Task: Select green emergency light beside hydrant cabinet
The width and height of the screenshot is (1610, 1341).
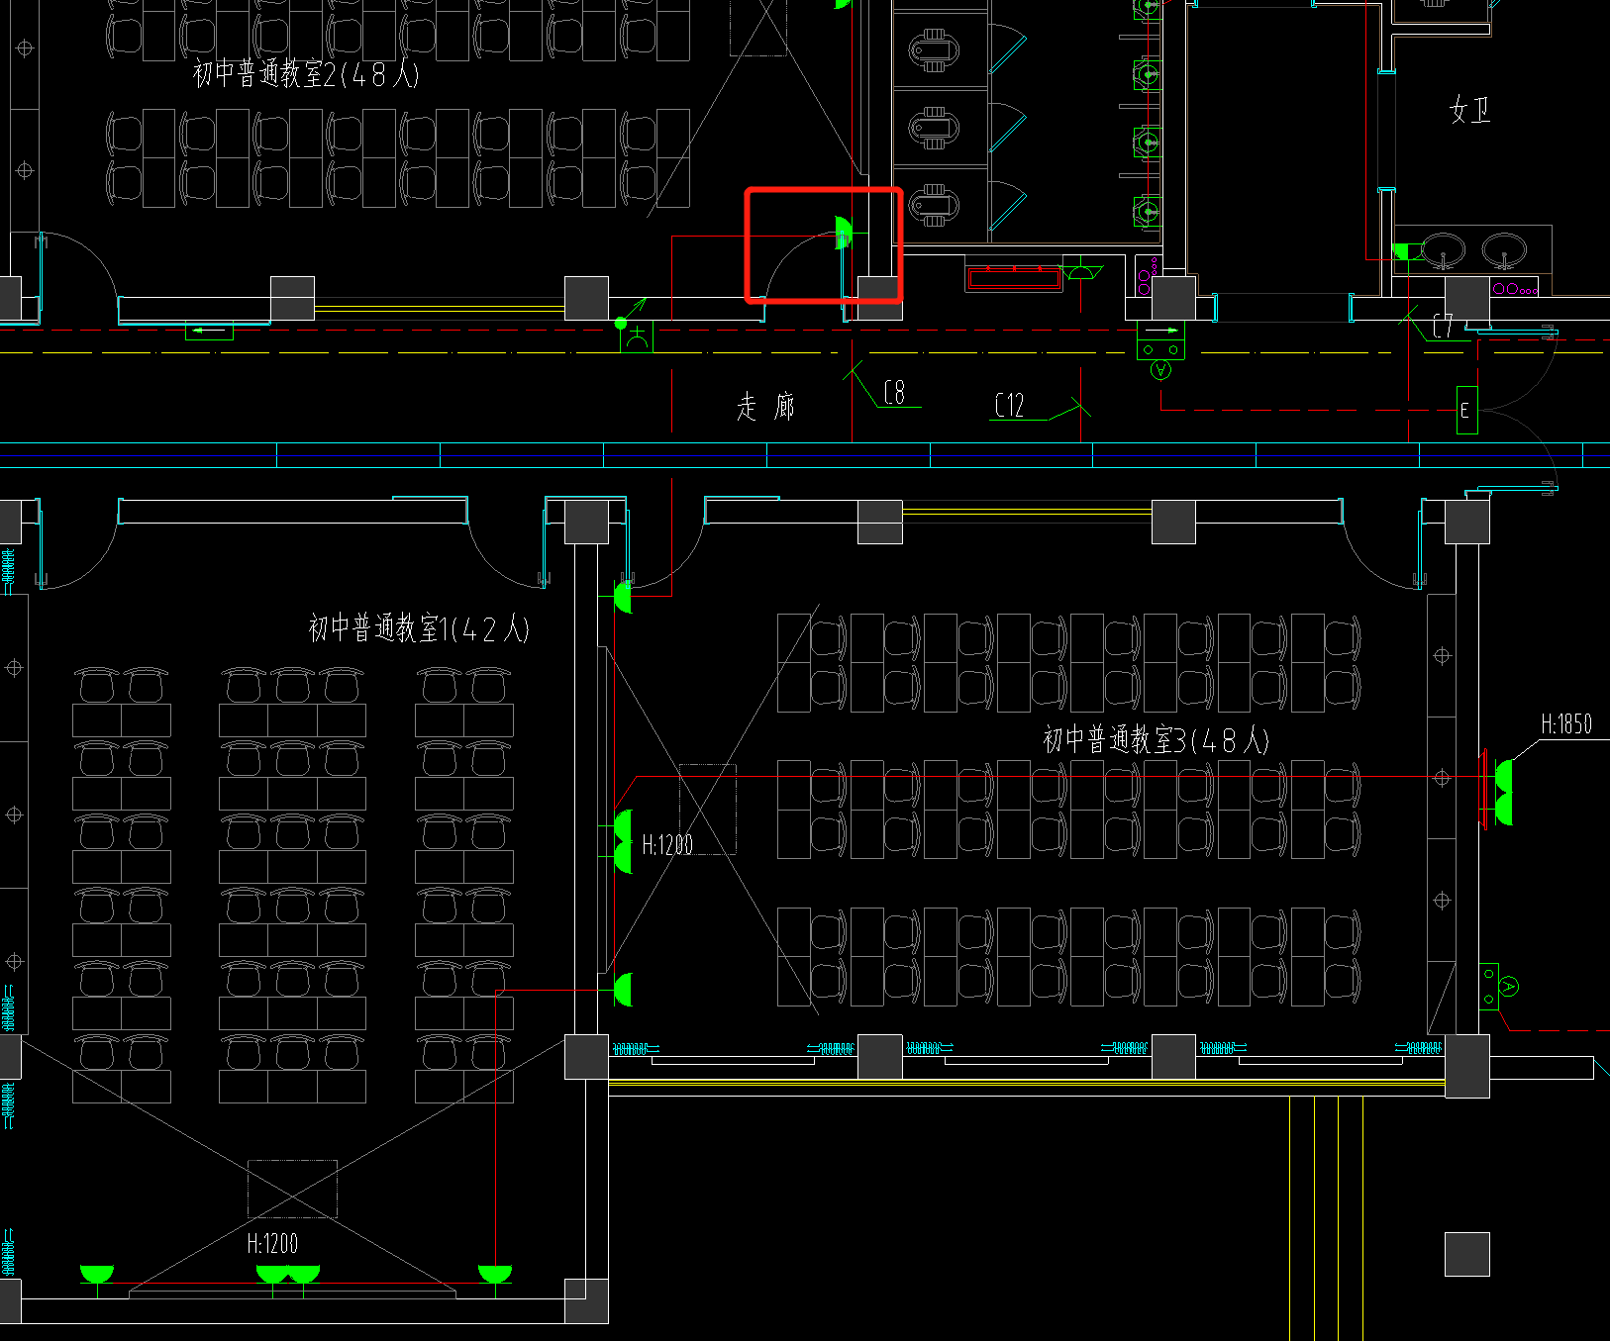Action: (1083, 271)
